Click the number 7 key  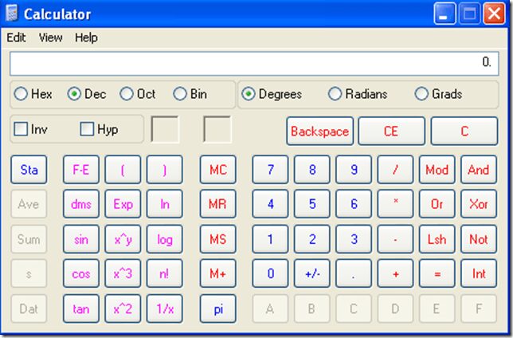pos(271,170)
